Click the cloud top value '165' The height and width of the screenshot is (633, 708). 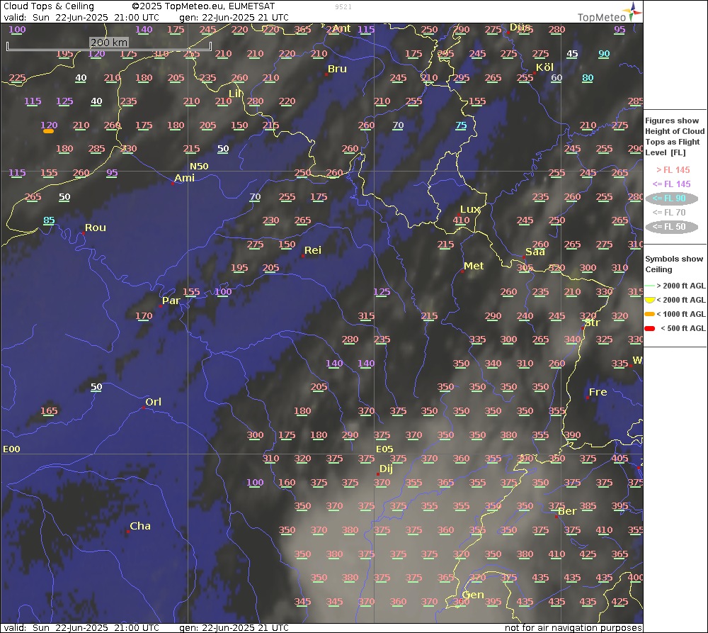pos(49,411)
